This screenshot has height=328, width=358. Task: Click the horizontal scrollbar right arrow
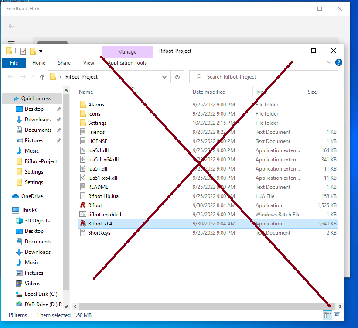click(x=340, y=307)
